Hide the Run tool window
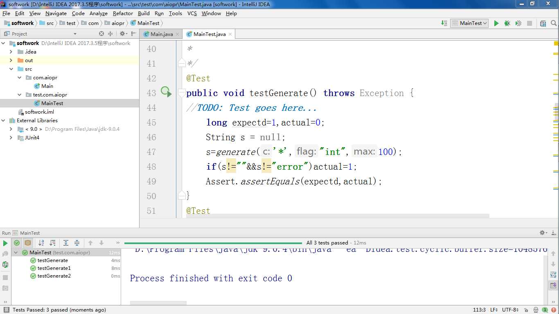 [553, 233]
